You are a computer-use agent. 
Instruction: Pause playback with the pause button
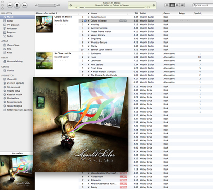tap(17, 5)
